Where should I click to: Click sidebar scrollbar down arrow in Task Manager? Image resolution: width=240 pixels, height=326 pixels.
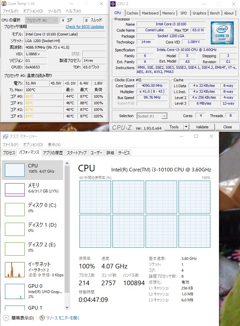(x=67, y=307)
